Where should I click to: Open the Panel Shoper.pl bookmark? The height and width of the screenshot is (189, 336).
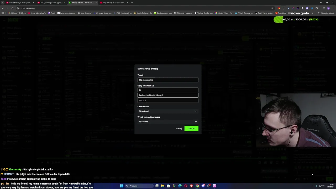tap(85, 13)
